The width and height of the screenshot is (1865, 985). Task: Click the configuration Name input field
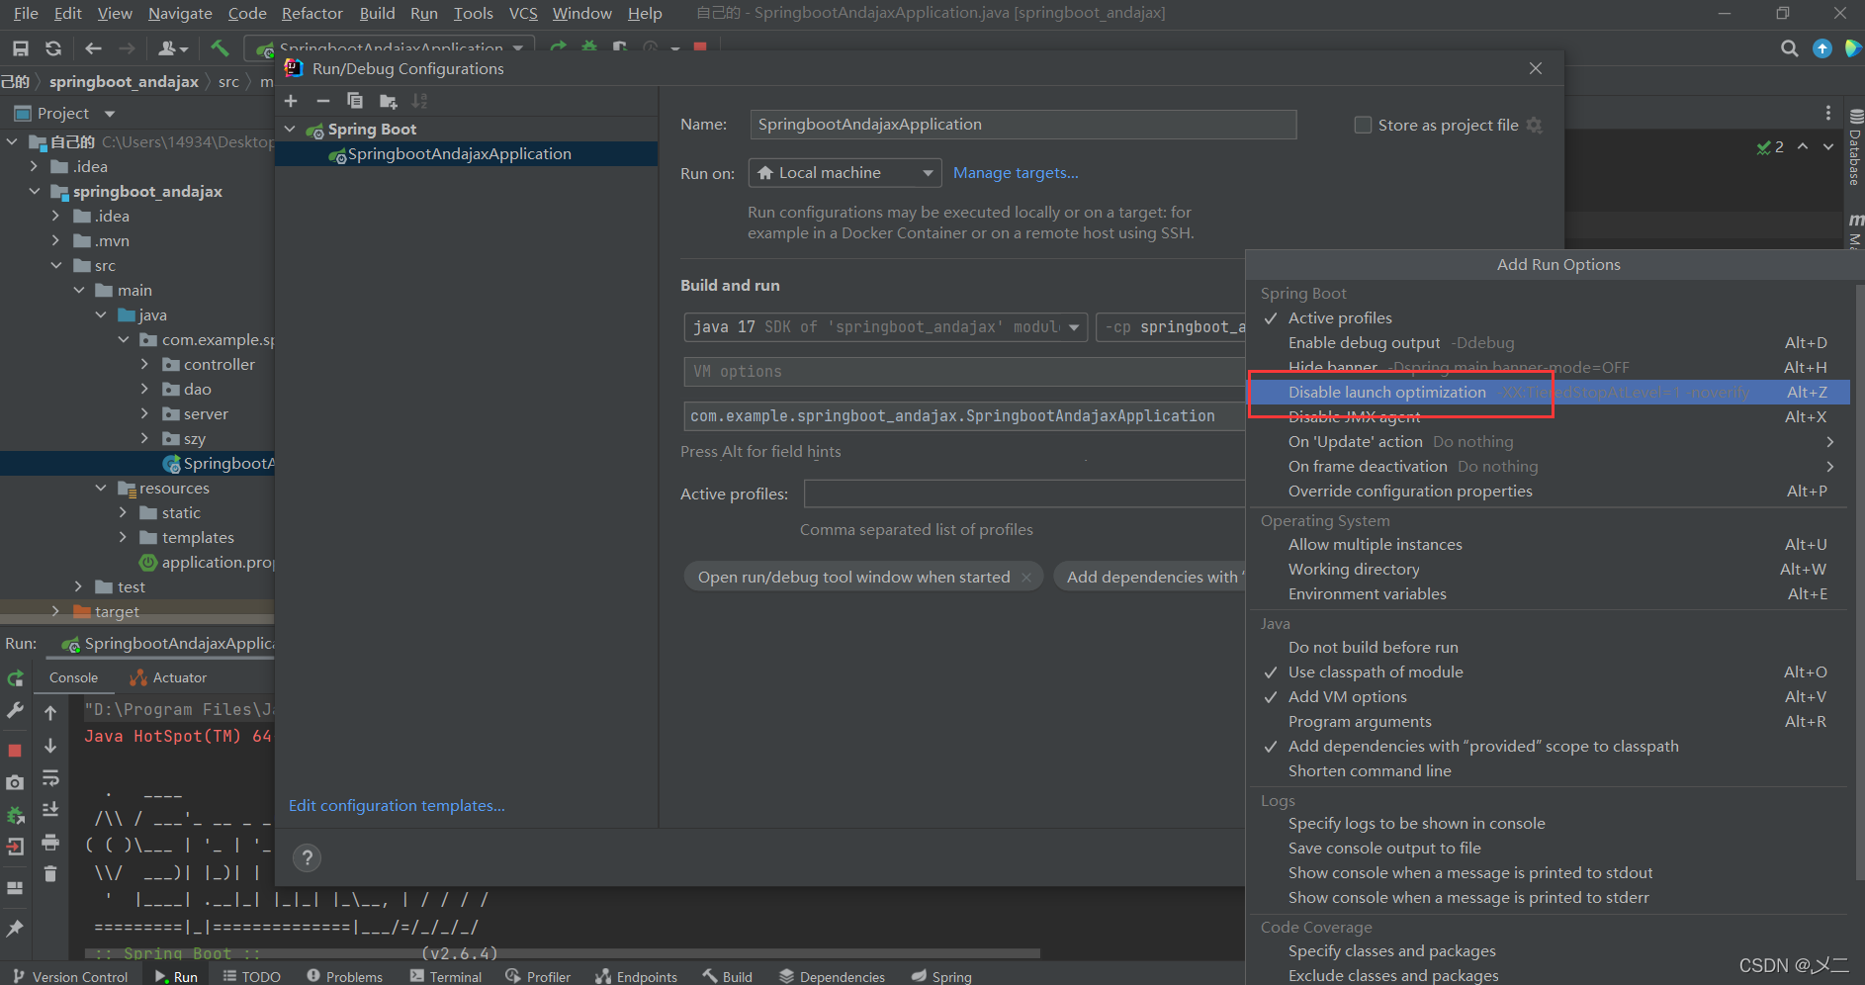[x=1022, y=125]
